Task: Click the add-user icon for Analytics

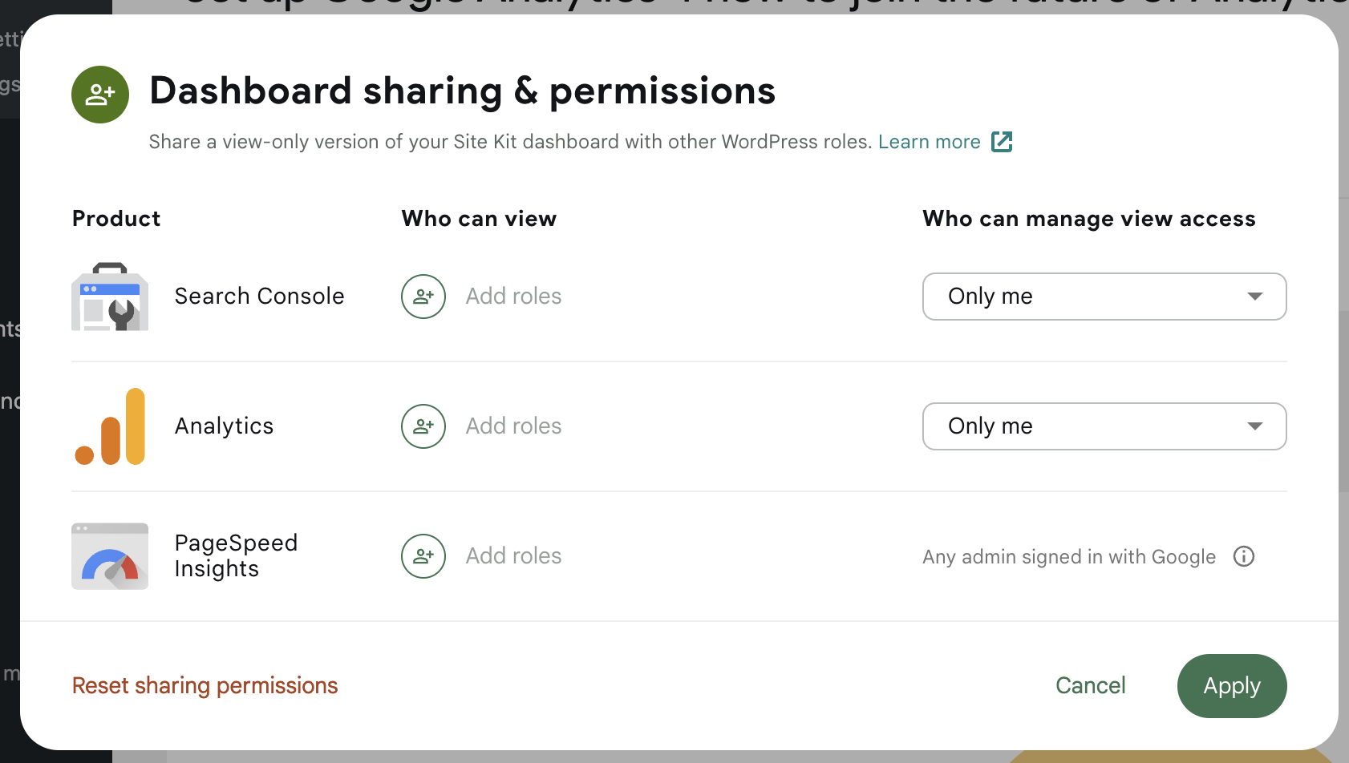Action: click(423, 426)
